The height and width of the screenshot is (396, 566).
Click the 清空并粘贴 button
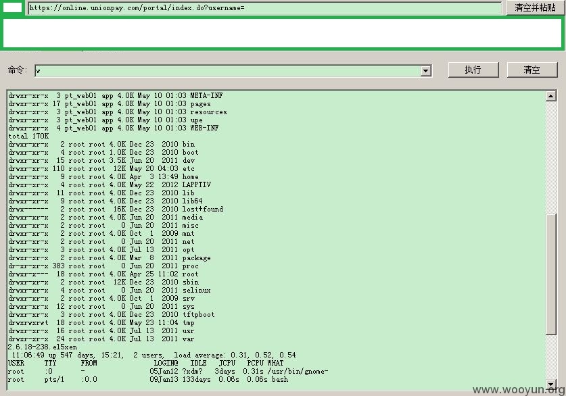535,7
